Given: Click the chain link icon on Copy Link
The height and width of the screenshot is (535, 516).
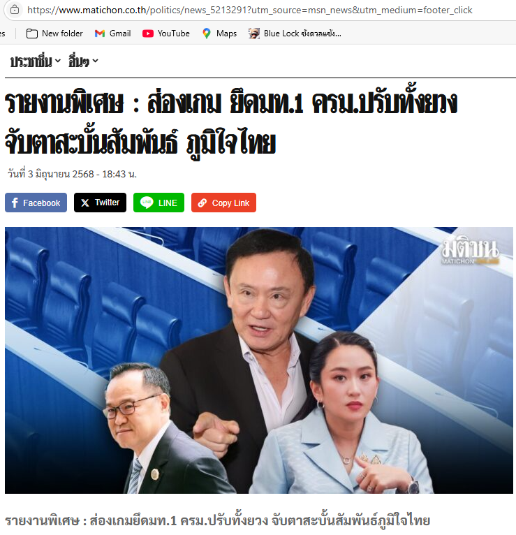Looking at the screenshot, I should point(202,203).
